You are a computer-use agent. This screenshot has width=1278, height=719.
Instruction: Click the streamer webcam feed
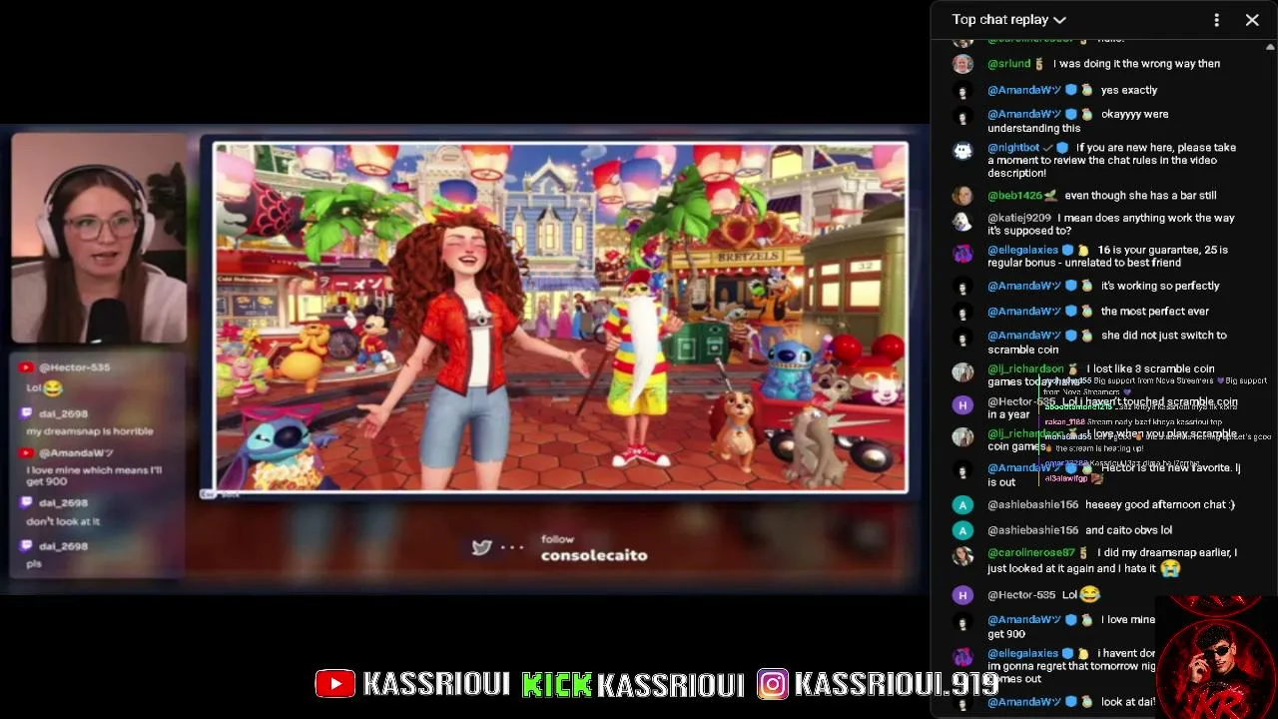click(98, 240)
